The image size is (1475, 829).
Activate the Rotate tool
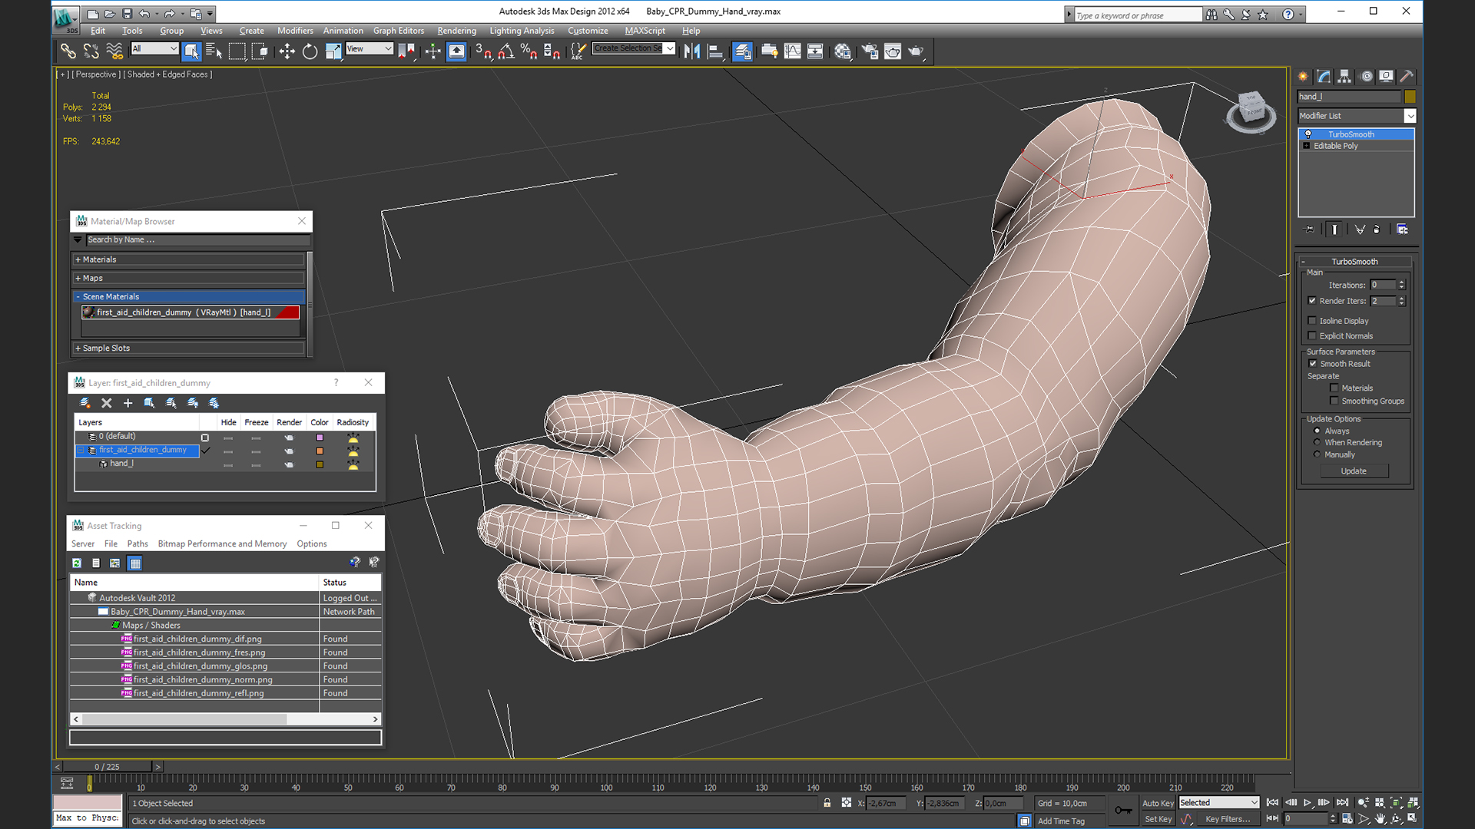[310, 51]
